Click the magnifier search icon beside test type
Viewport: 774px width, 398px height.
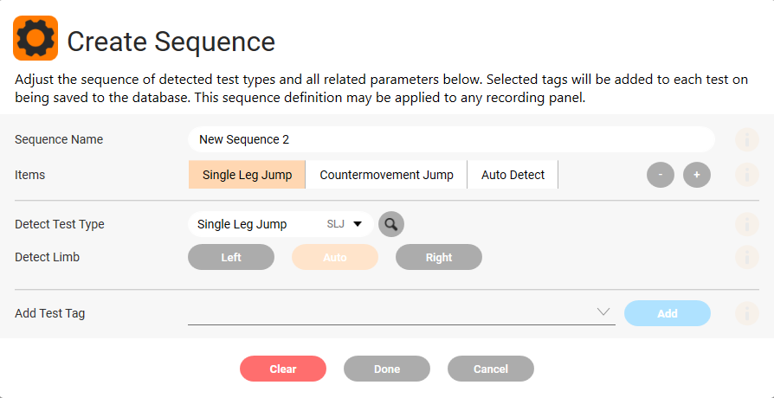pyautogui.click(x=391, y=224)
